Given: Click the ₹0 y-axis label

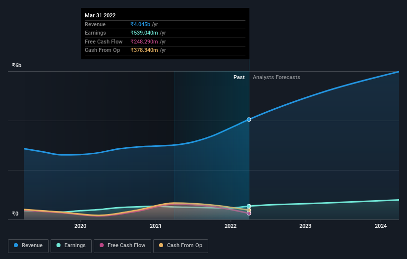Looking at the screenshot, I should pos(15,214).
